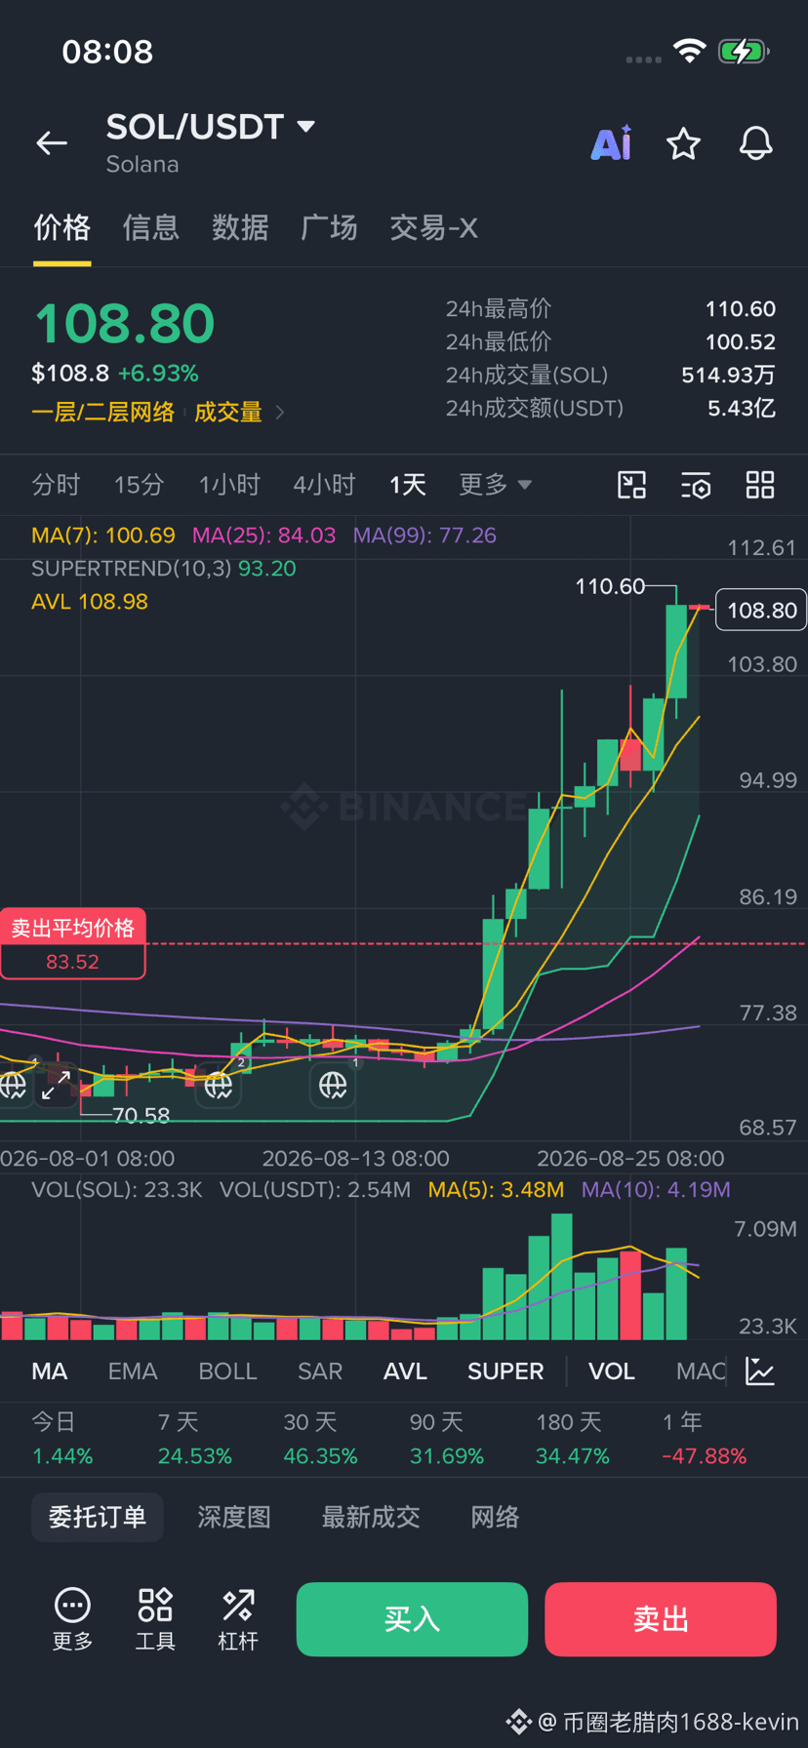Screen dimensions: 808x1748
Task: Tap the MA(25): 84.03 legend
Action: [263, 536]
